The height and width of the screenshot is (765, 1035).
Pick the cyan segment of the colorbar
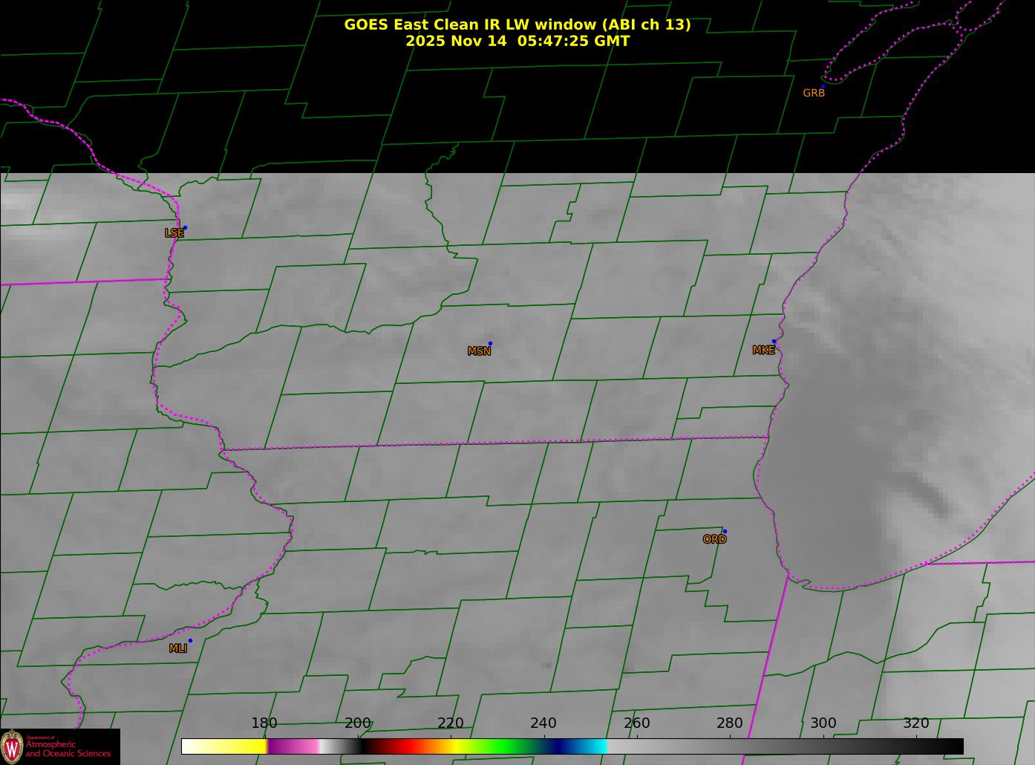tap(594, 746)
